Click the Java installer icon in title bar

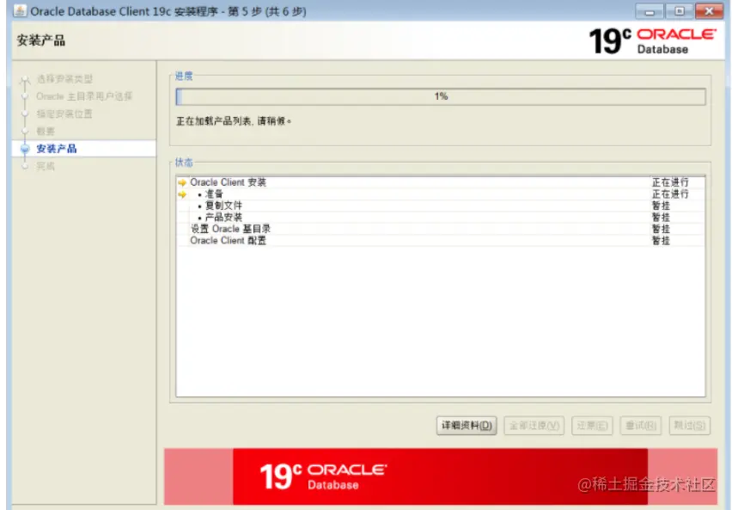pyautogui.click(x=20, y=10)
